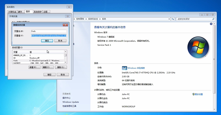This screenshot has width=221, height=115.
Task: Click the 变量名 input field containing Path
Action: tap(49, 31)
